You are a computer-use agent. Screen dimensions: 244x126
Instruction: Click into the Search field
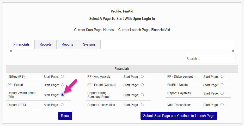(x=210, y=59)
